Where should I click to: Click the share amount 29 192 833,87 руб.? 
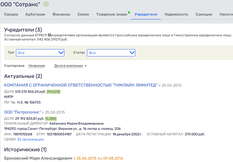(30, 119)
